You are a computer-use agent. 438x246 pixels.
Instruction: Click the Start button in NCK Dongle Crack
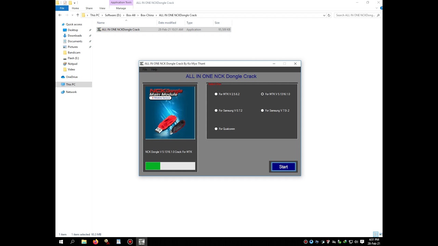(283, 167)
